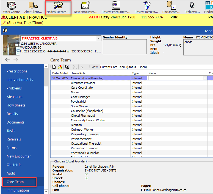The image size is (213, 194).
Task: Open Review Results icon
Action: coord(146,7)
